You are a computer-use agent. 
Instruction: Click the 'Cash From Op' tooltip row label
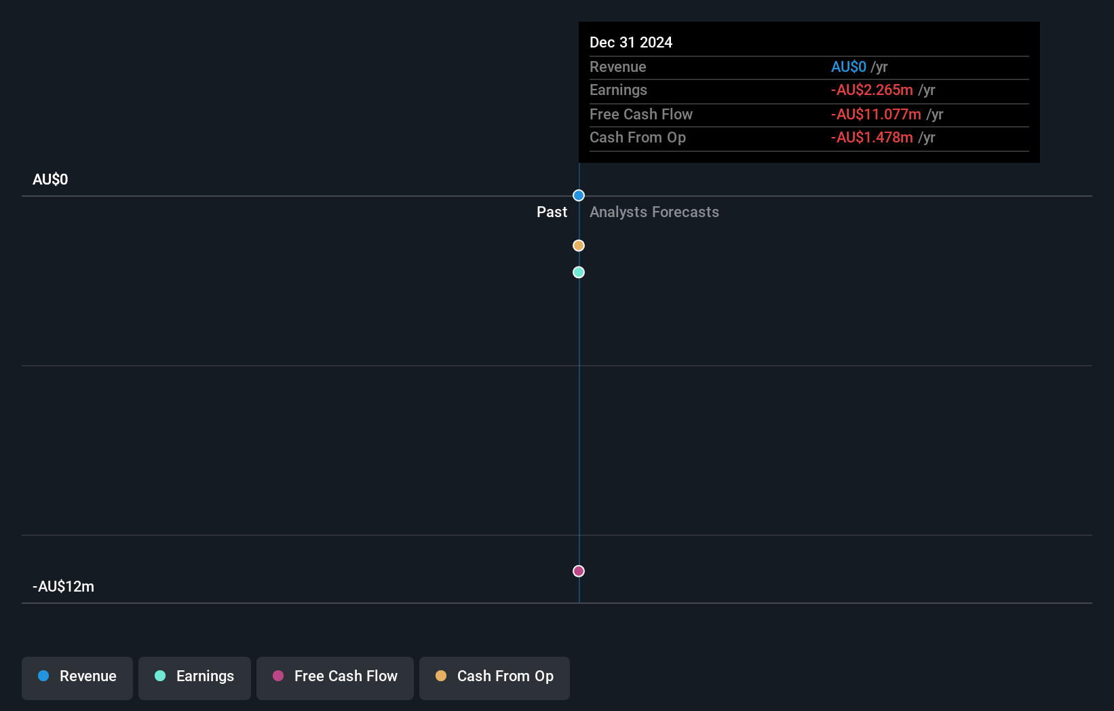tap(638, 137)
